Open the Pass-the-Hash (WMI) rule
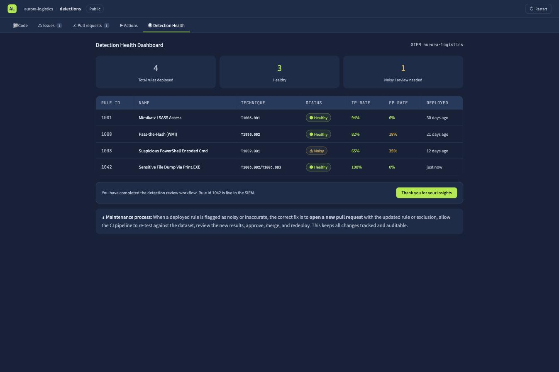Image resolution: width=559 pixels, height=372 pixels. pos(158,135)
